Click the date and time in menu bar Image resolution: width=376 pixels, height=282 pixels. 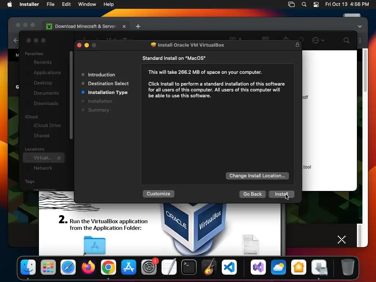[347, 4]
